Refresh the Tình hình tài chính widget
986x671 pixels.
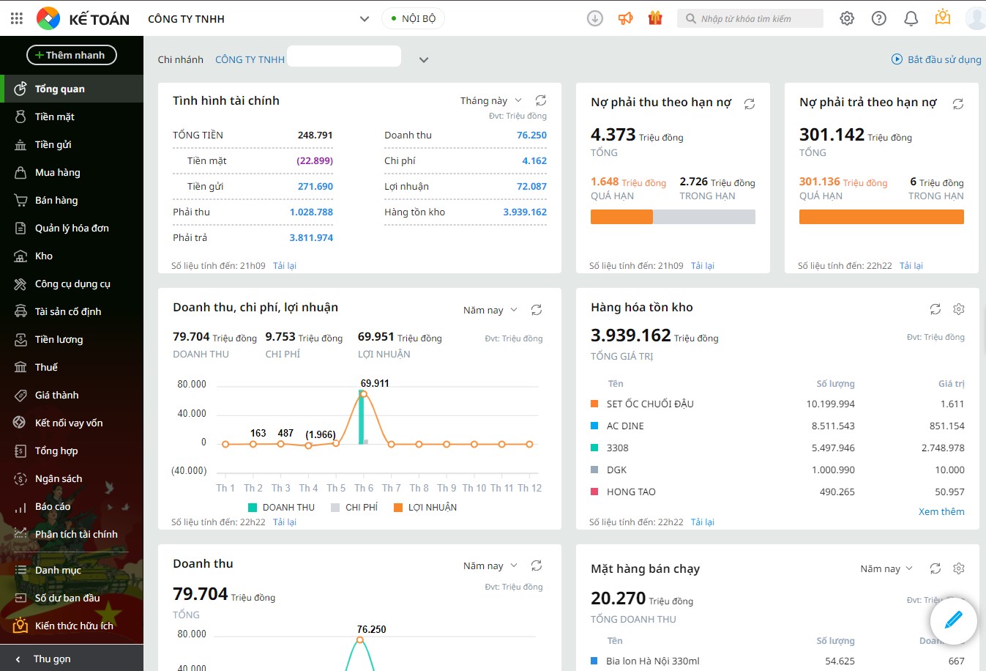click(541, 100)
